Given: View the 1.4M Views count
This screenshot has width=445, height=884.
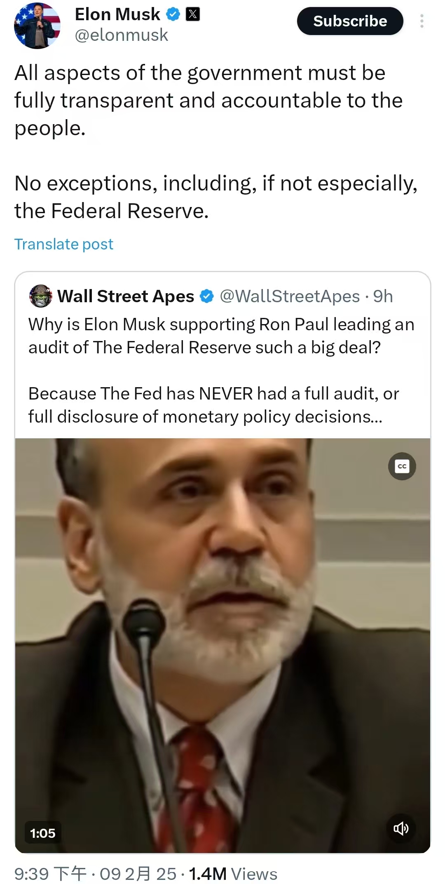Looking at the screenshot, I should click(x=233, y=874).
